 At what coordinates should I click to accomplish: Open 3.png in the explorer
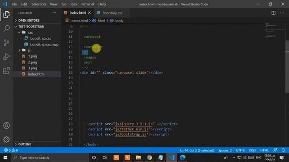33,68
